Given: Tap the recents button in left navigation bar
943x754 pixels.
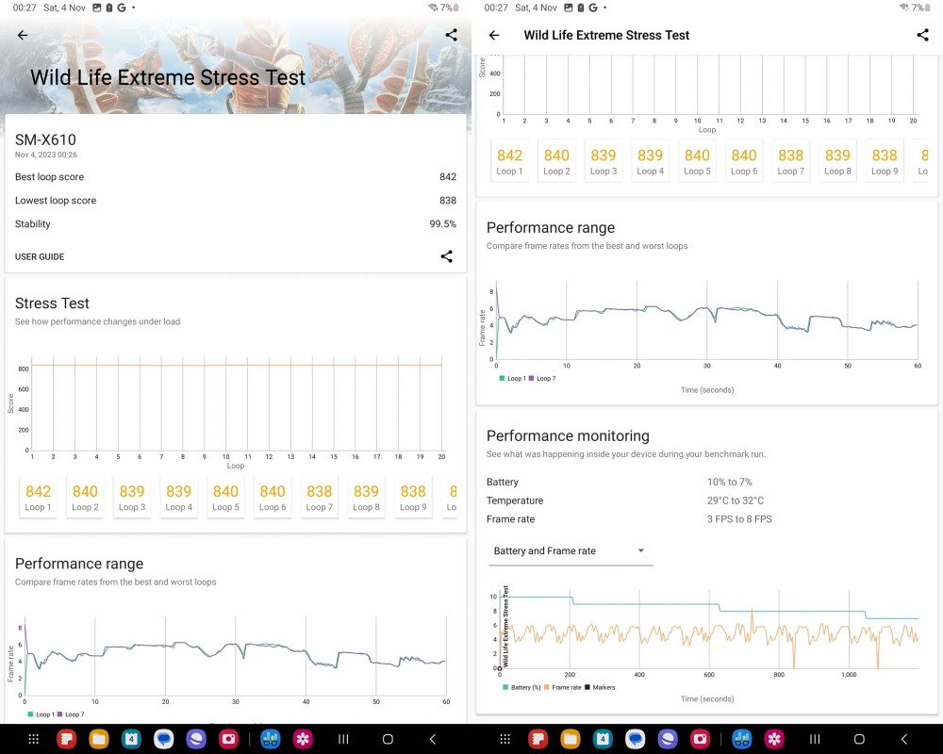Looking at the screenshot, I should click(x=343, y=739).
